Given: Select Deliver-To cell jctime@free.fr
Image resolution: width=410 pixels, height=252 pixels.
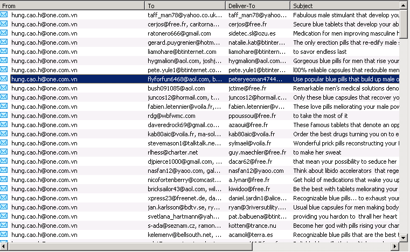Looking at the screenshot, I should point(247,88).
